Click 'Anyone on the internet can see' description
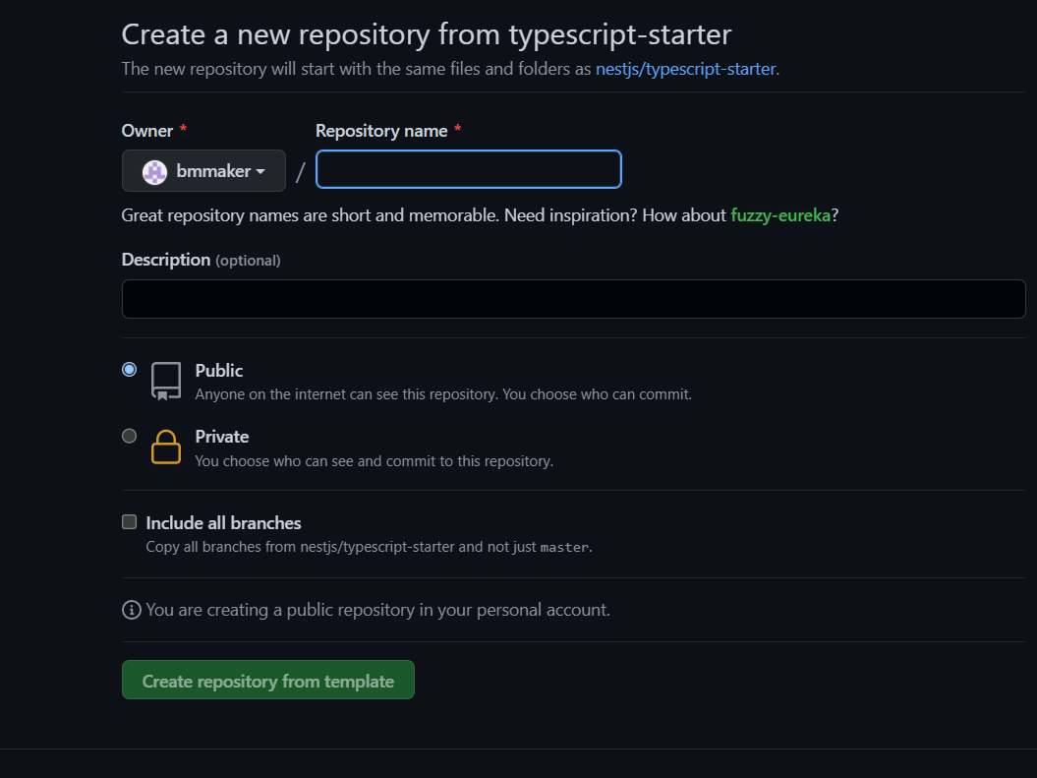 point(443,395)
